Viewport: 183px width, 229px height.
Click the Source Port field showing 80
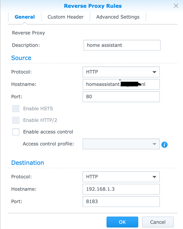tap(121, 97)
